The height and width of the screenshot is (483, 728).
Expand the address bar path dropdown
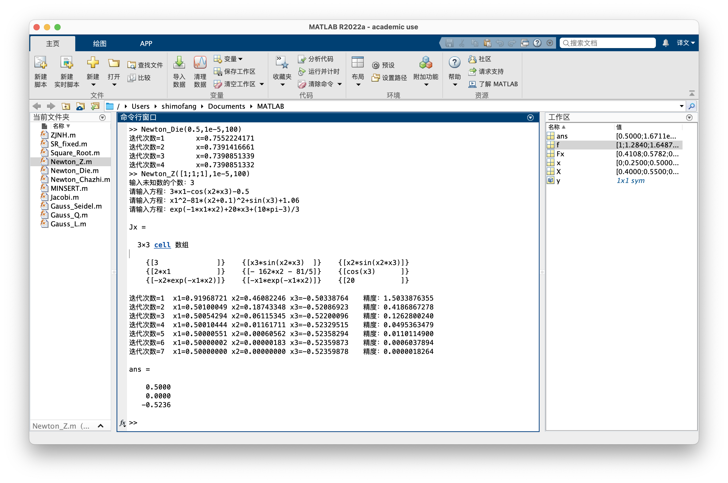pos(681,106)
